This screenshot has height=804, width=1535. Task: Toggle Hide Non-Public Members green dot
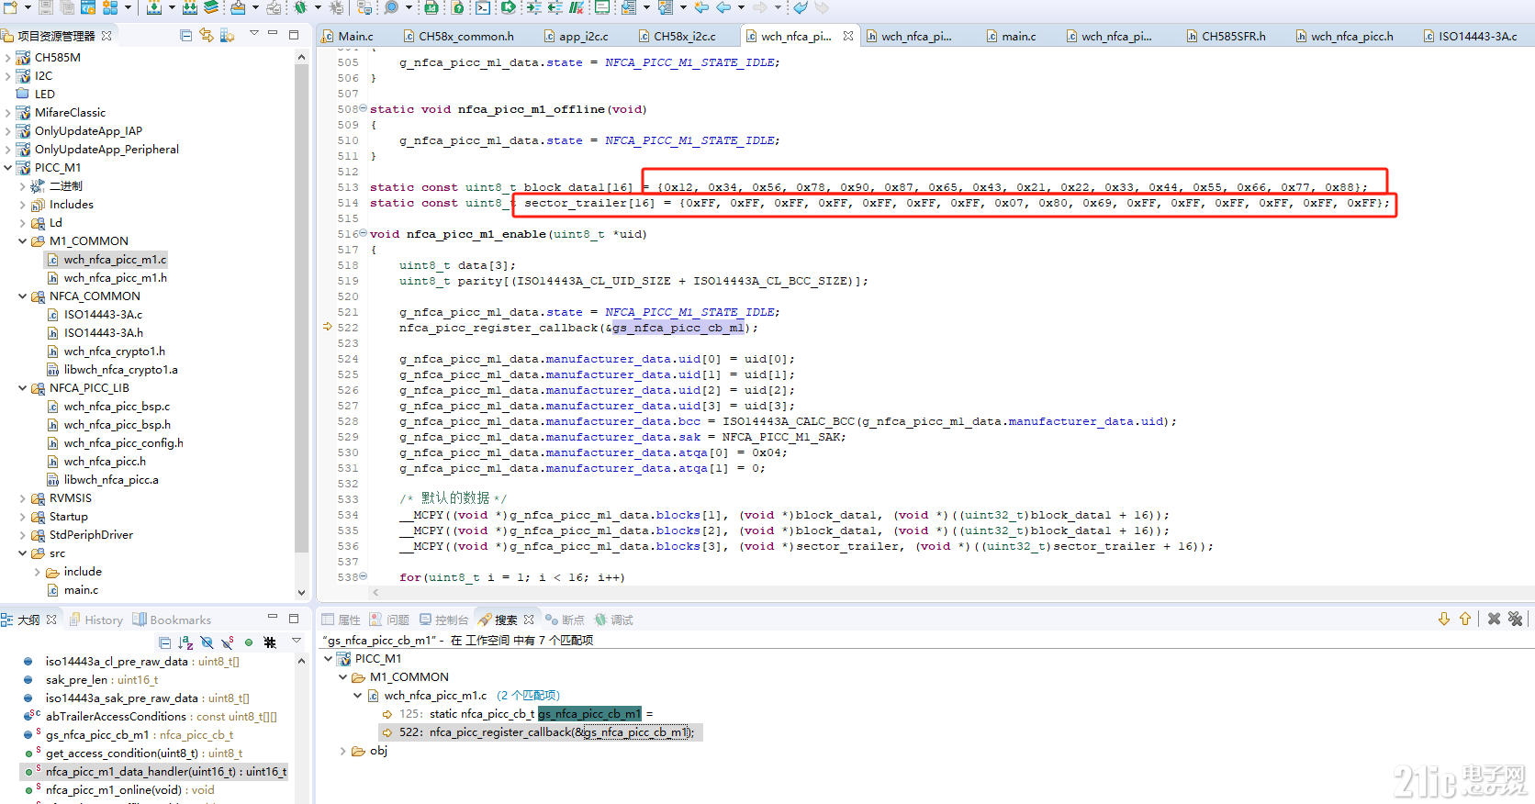click(x=249, y=642)
